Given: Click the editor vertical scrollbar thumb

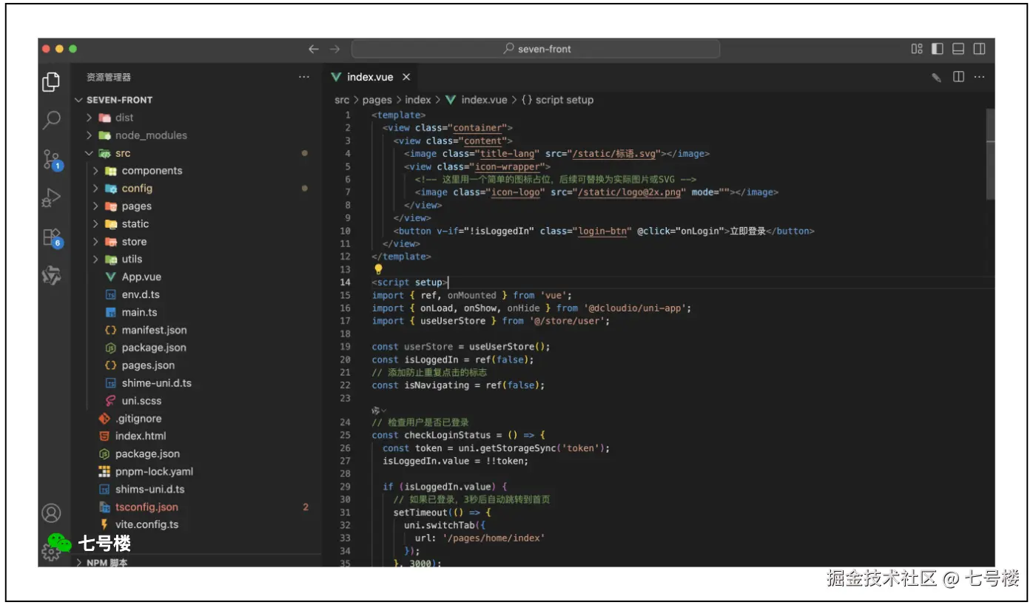Looking at the screenshot, I should click(x=991, y=154).
